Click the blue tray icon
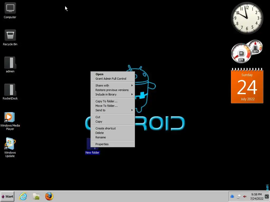This screenshot has height=202, width=270. click(x=232, y=196)
